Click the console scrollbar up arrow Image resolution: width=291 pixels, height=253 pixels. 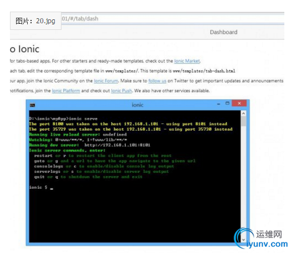point(243,113)
